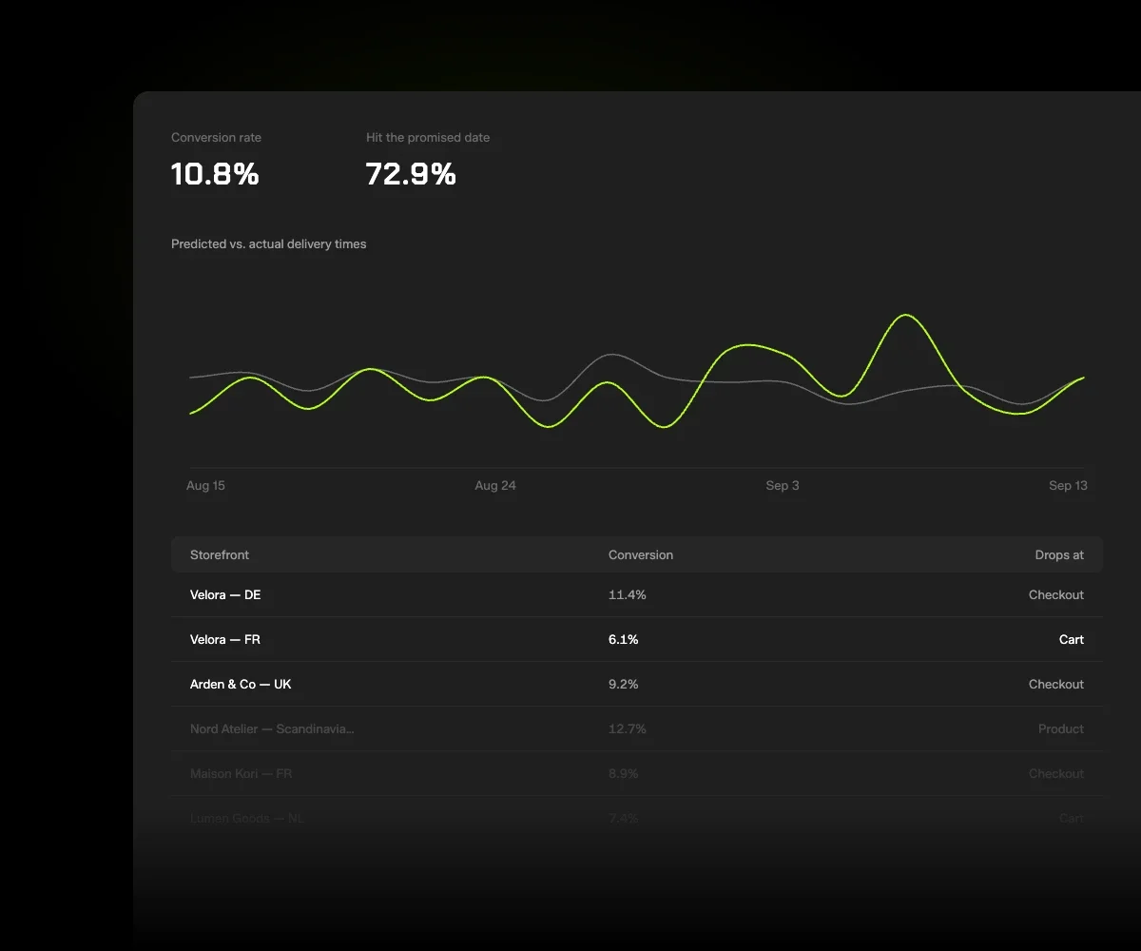Click the 11.4% conversion cell
Screen dimensions: 1141x951
[628, 595]
